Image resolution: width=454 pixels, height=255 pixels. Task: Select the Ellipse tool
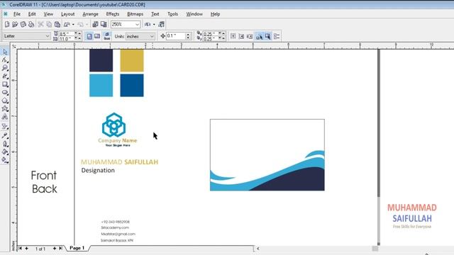(x=5, y=93)
